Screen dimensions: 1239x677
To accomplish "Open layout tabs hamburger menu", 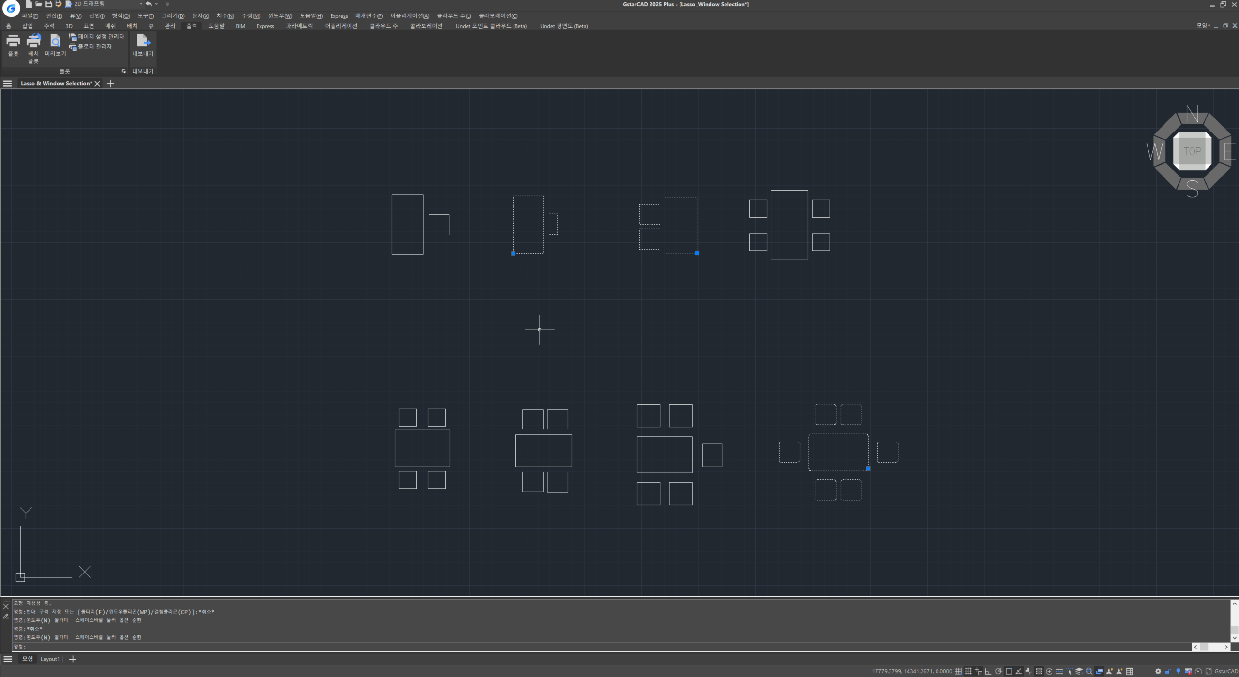I will tap(8, 659).
